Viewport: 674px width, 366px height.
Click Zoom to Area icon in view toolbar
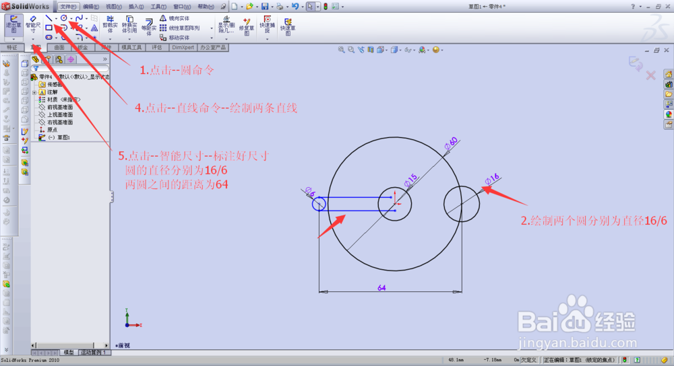click(351, 50)
